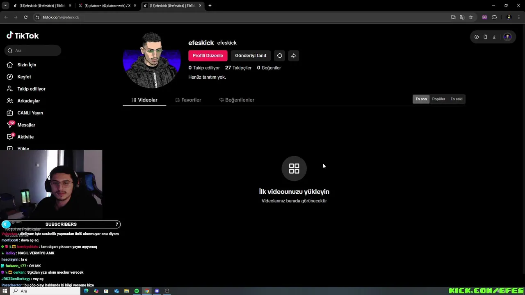The height and width of the screenshot is (295, 525).
Task: Click the TikTok logo in sidebar
Action: pyautogui.click(x=23, y=36)
